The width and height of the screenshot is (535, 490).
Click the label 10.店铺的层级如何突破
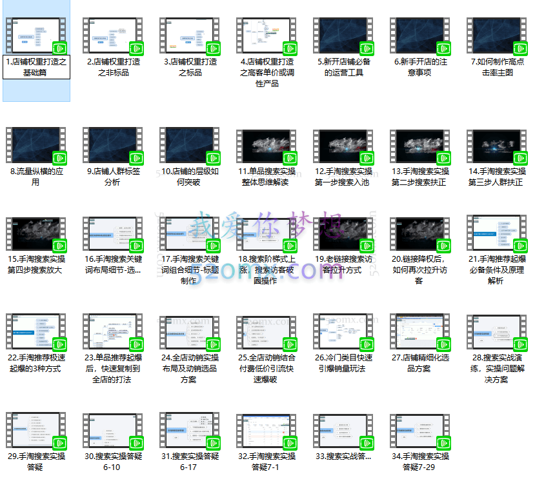[x=189, y=177]
